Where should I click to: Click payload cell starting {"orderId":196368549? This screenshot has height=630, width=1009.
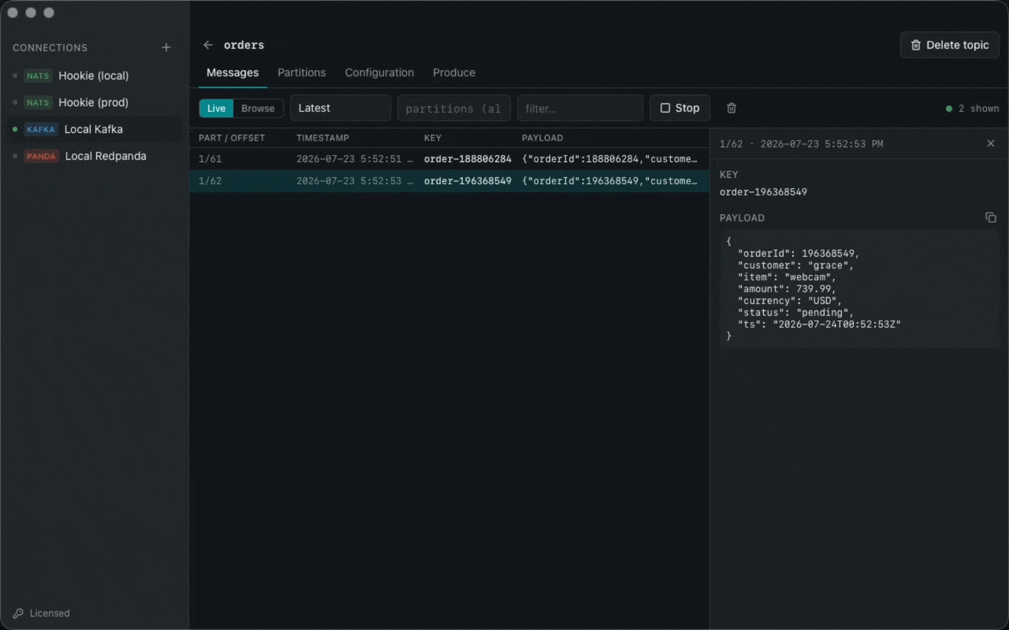click(x=610, y=181)
